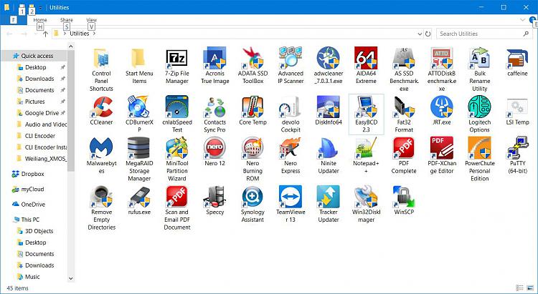Image resolution: width=538 pixels, height=294 pixels.
Task: Click the CDBurnerXP shortcut
Action: (x=139, y=107)
